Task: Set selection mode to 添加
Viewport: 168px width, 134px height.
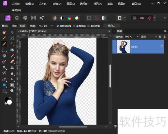Action: click(x=14, y=26)
